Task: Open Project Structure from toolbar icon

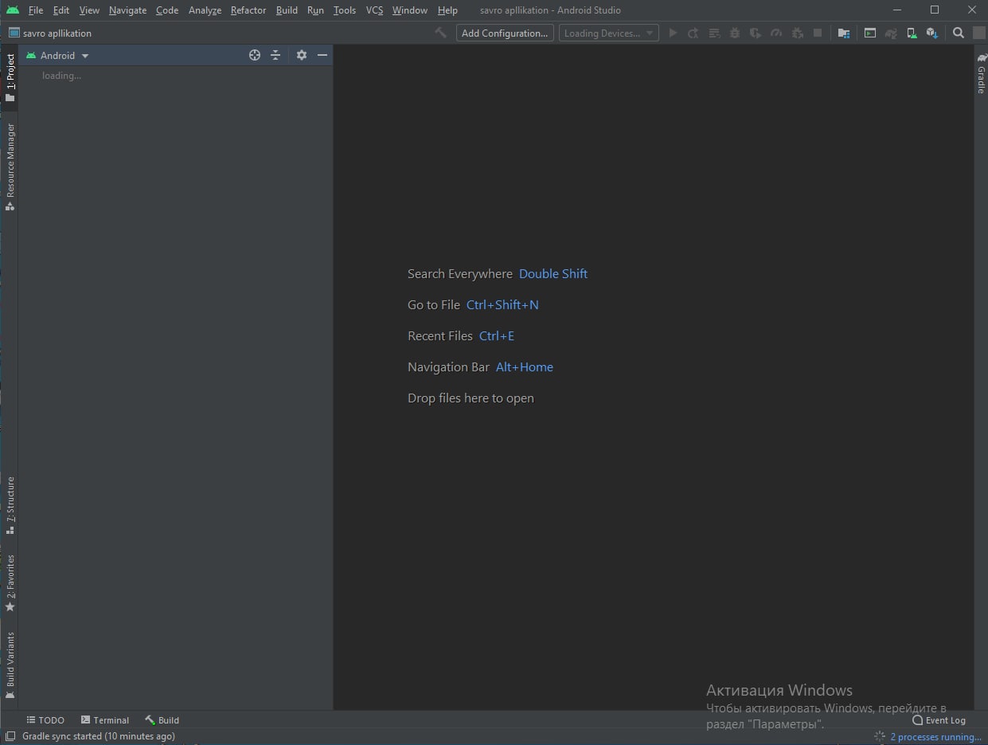Action: [x=844, y=33]
